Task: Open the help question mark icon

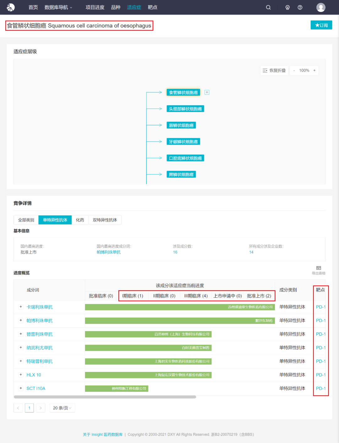Action: click(300, 7)
